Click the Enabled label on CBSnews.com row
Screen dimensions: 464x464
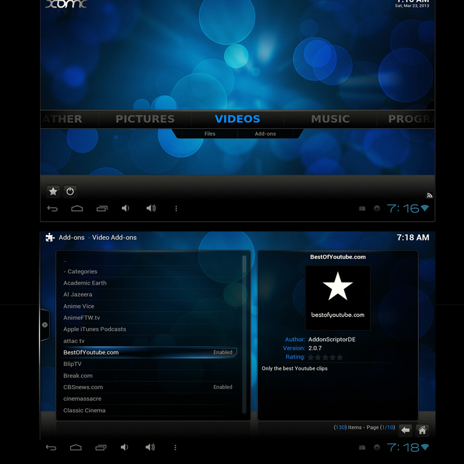pos(223,387)
